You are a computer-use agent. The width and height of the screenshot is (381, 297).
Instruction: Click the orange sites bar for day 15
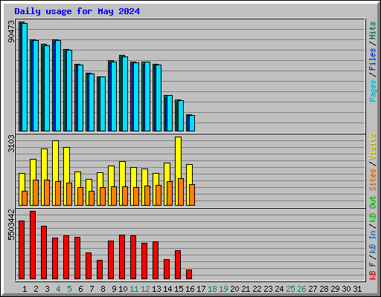(181, 192)
